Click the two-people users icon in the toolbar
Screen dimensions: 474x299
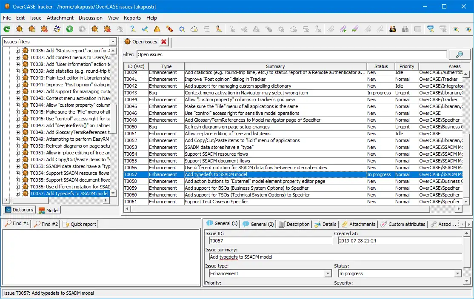(393, 29)
